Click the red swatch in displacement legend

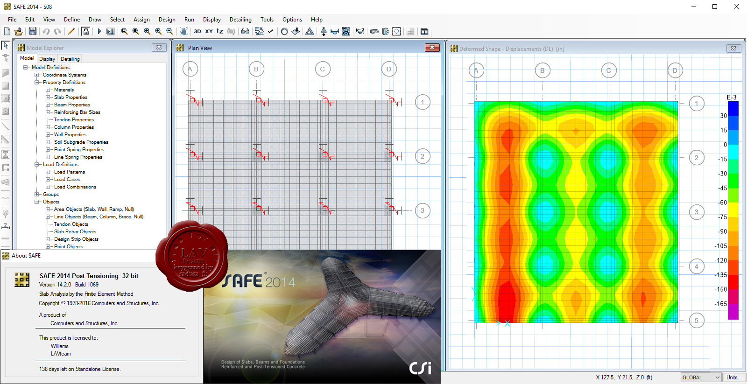(733, 282)
